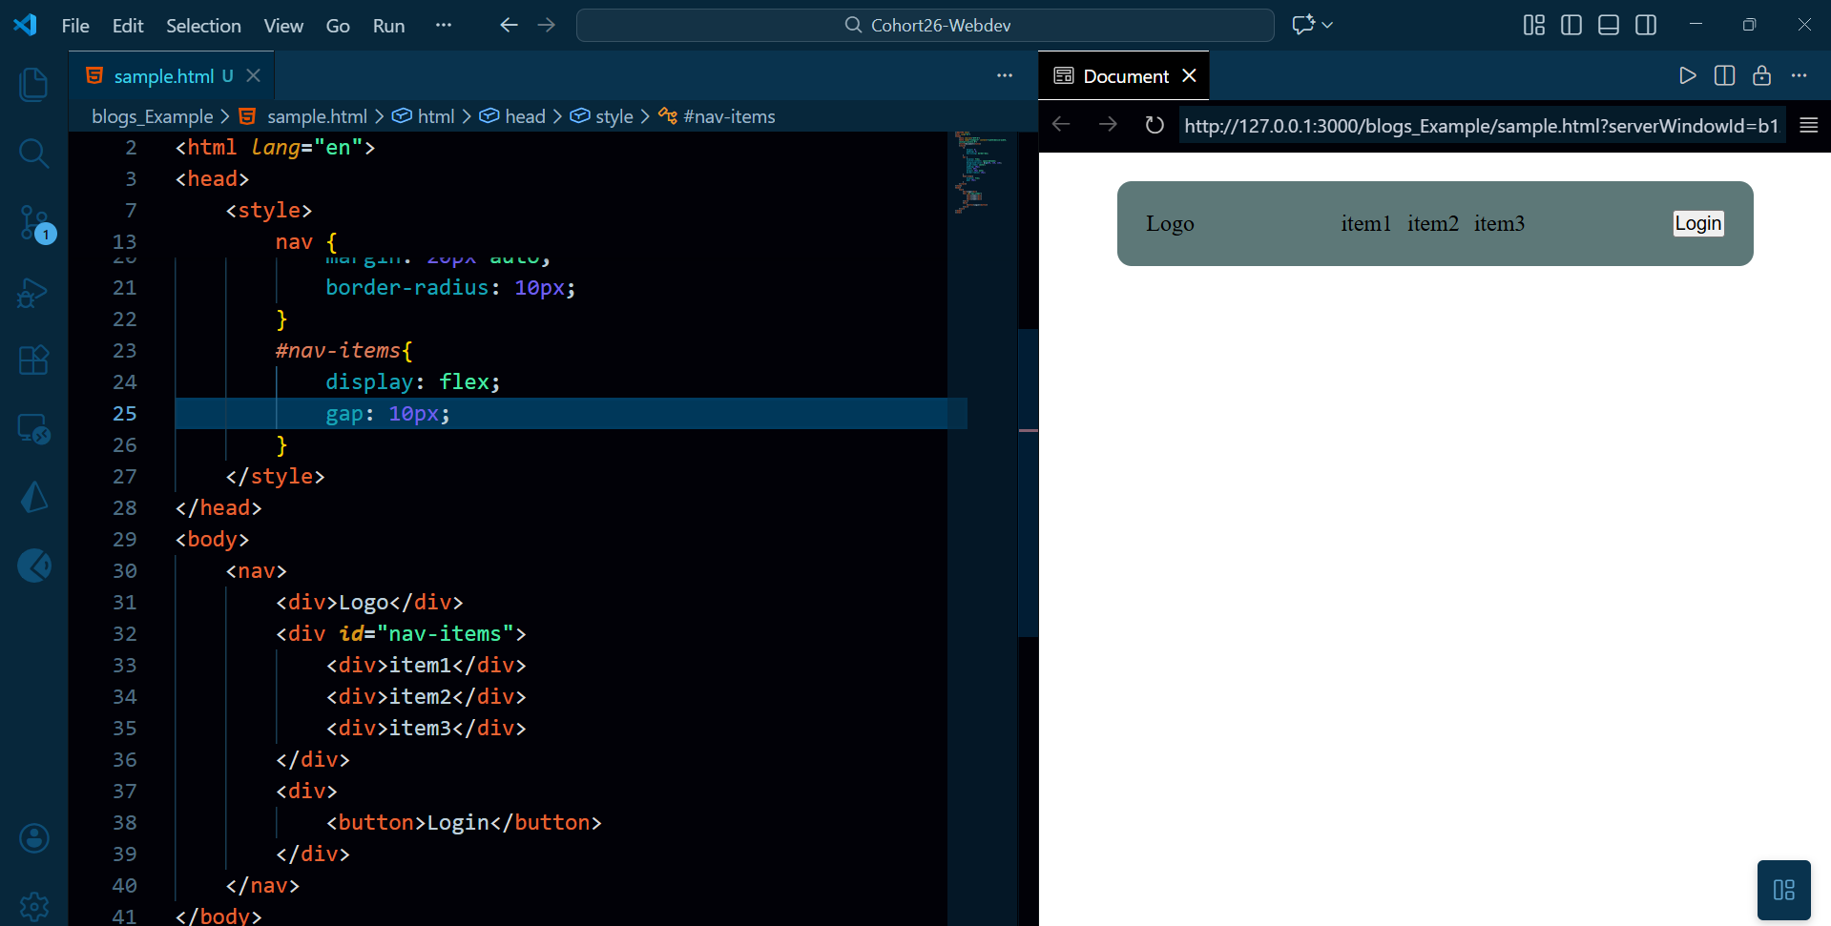This screenshot has height=926, width=1831.
Task: Click the Login button in the rendered page
Action: (1697, 223)
